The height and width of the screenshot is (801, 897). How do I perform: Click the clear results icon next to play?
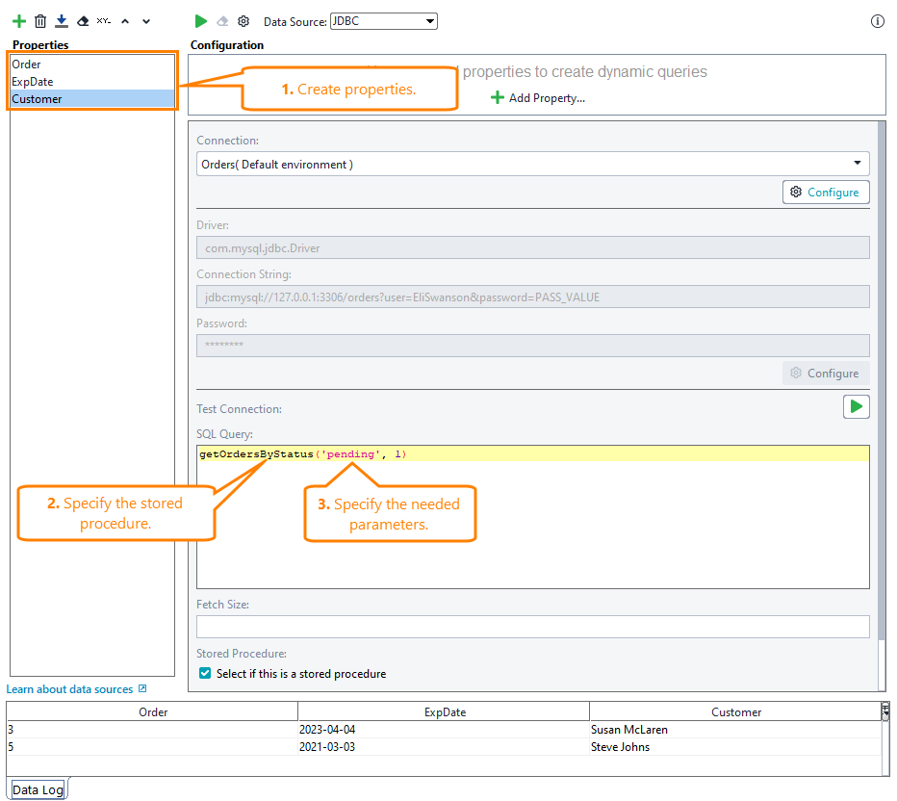(222, 20)
